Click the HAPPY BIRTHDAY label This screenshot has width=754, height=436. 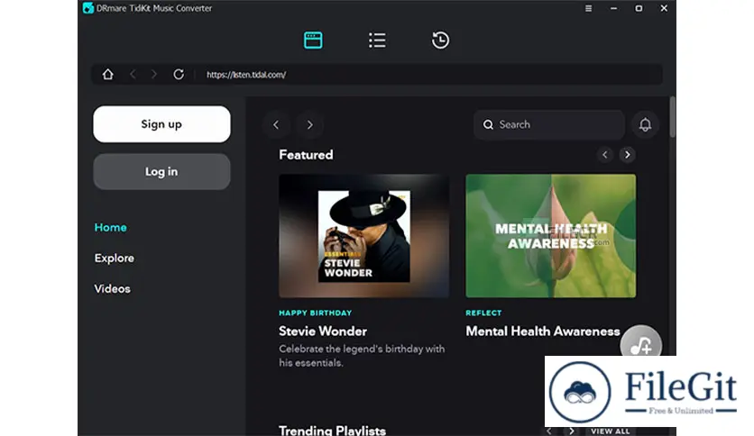tap(316, 313)
